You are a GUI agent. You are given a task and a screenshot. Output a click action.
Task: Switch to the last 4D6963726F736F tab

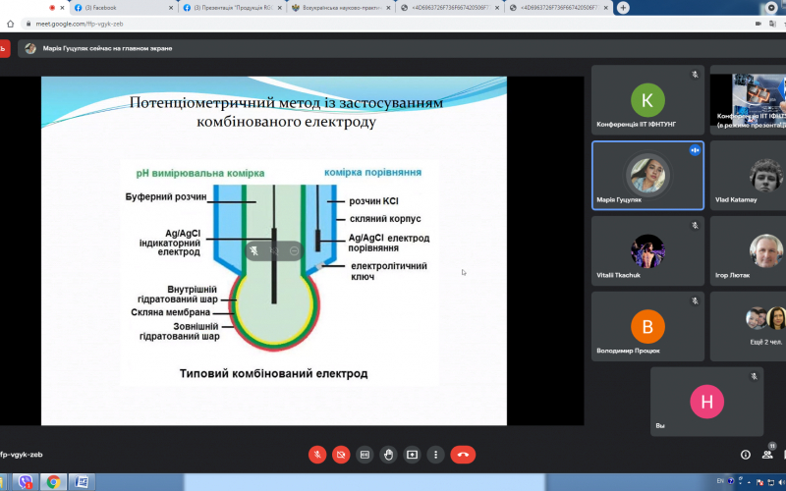point(559,8)
